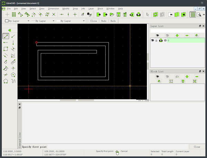Choose the vertical line tool
This screenshot has width=207, height=158.
coord(13,42)
